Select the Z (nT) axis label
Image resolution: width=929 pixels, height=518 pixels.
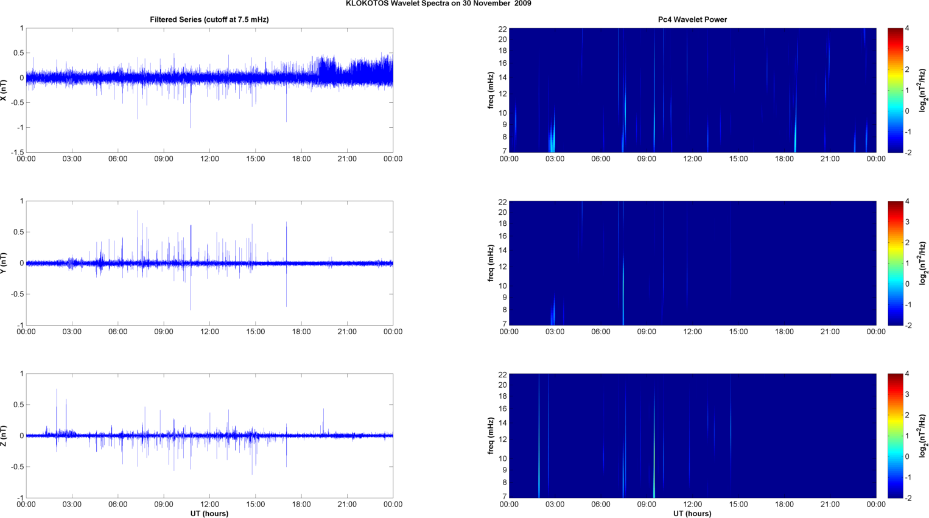coord(4,436)
